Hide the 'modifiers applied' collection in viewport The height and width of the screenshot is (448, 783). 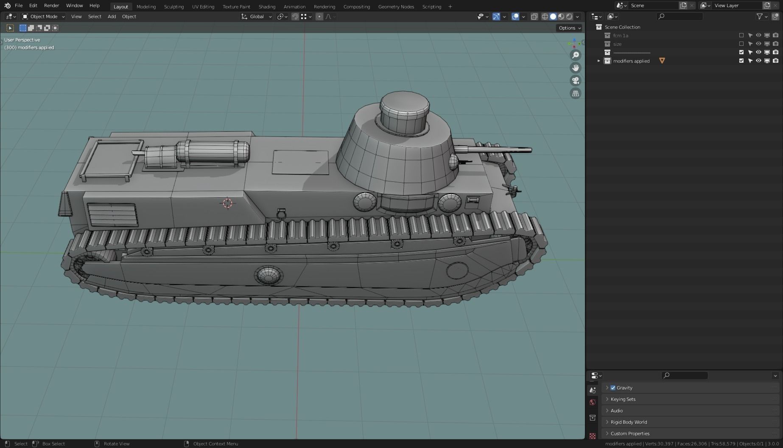pos(758,61)
